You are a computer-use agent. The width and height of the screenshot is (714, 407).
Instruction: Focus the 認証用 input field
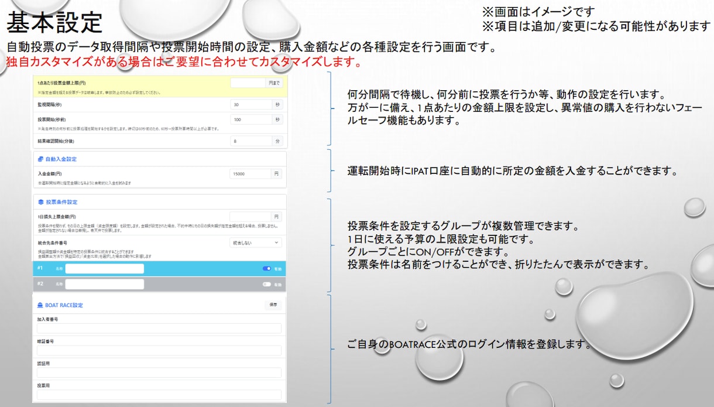pos(159,372)
